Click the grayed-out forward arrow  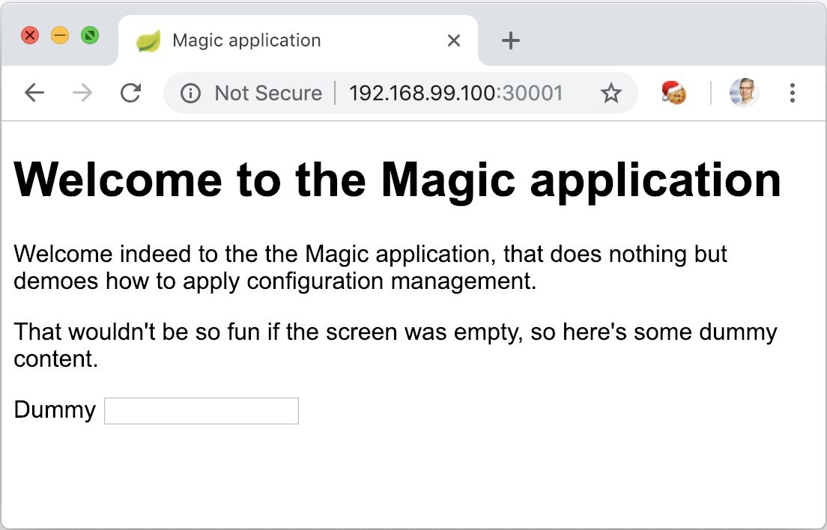82,93
